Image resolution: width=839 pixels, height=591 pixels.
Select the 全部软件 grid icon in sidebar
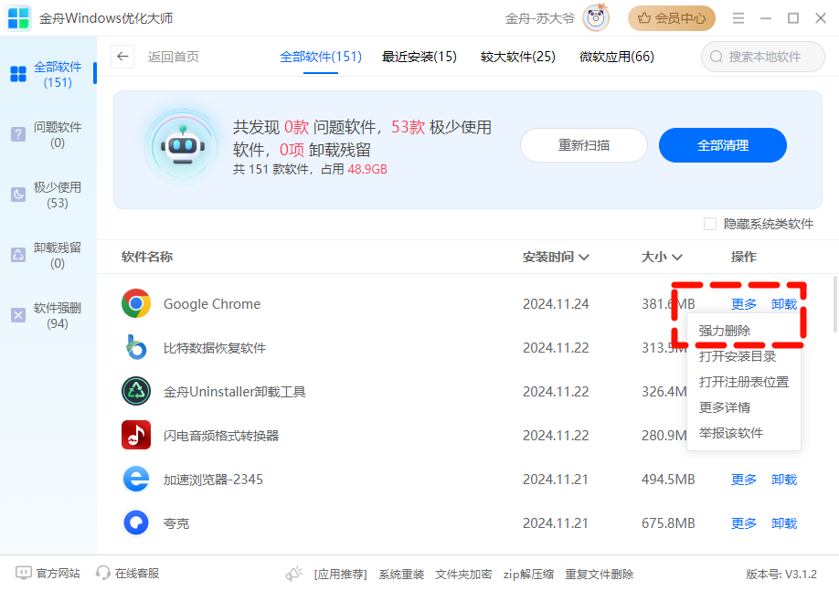[18, 74]
